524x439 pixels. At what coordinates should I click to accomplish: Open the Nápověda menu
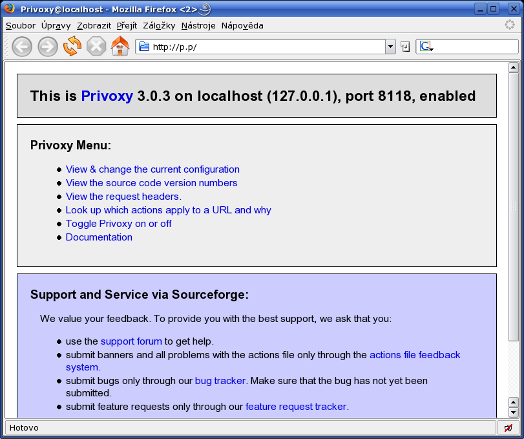(x=242, y=26)
